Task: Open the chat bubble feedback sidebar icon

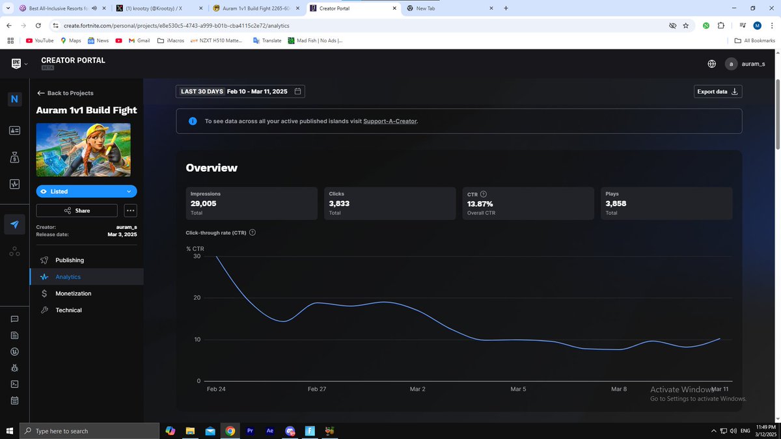Action: click(15, 319)
